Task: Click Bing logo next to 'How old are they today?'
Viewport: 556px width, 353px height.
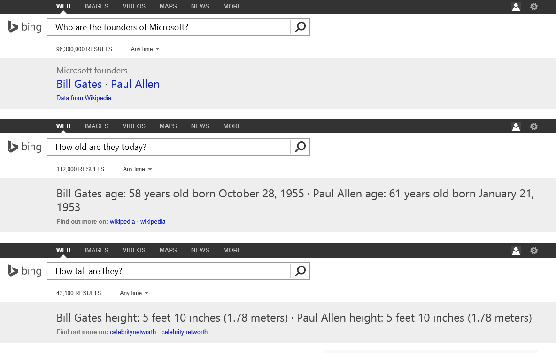Action: pos(25,147)
